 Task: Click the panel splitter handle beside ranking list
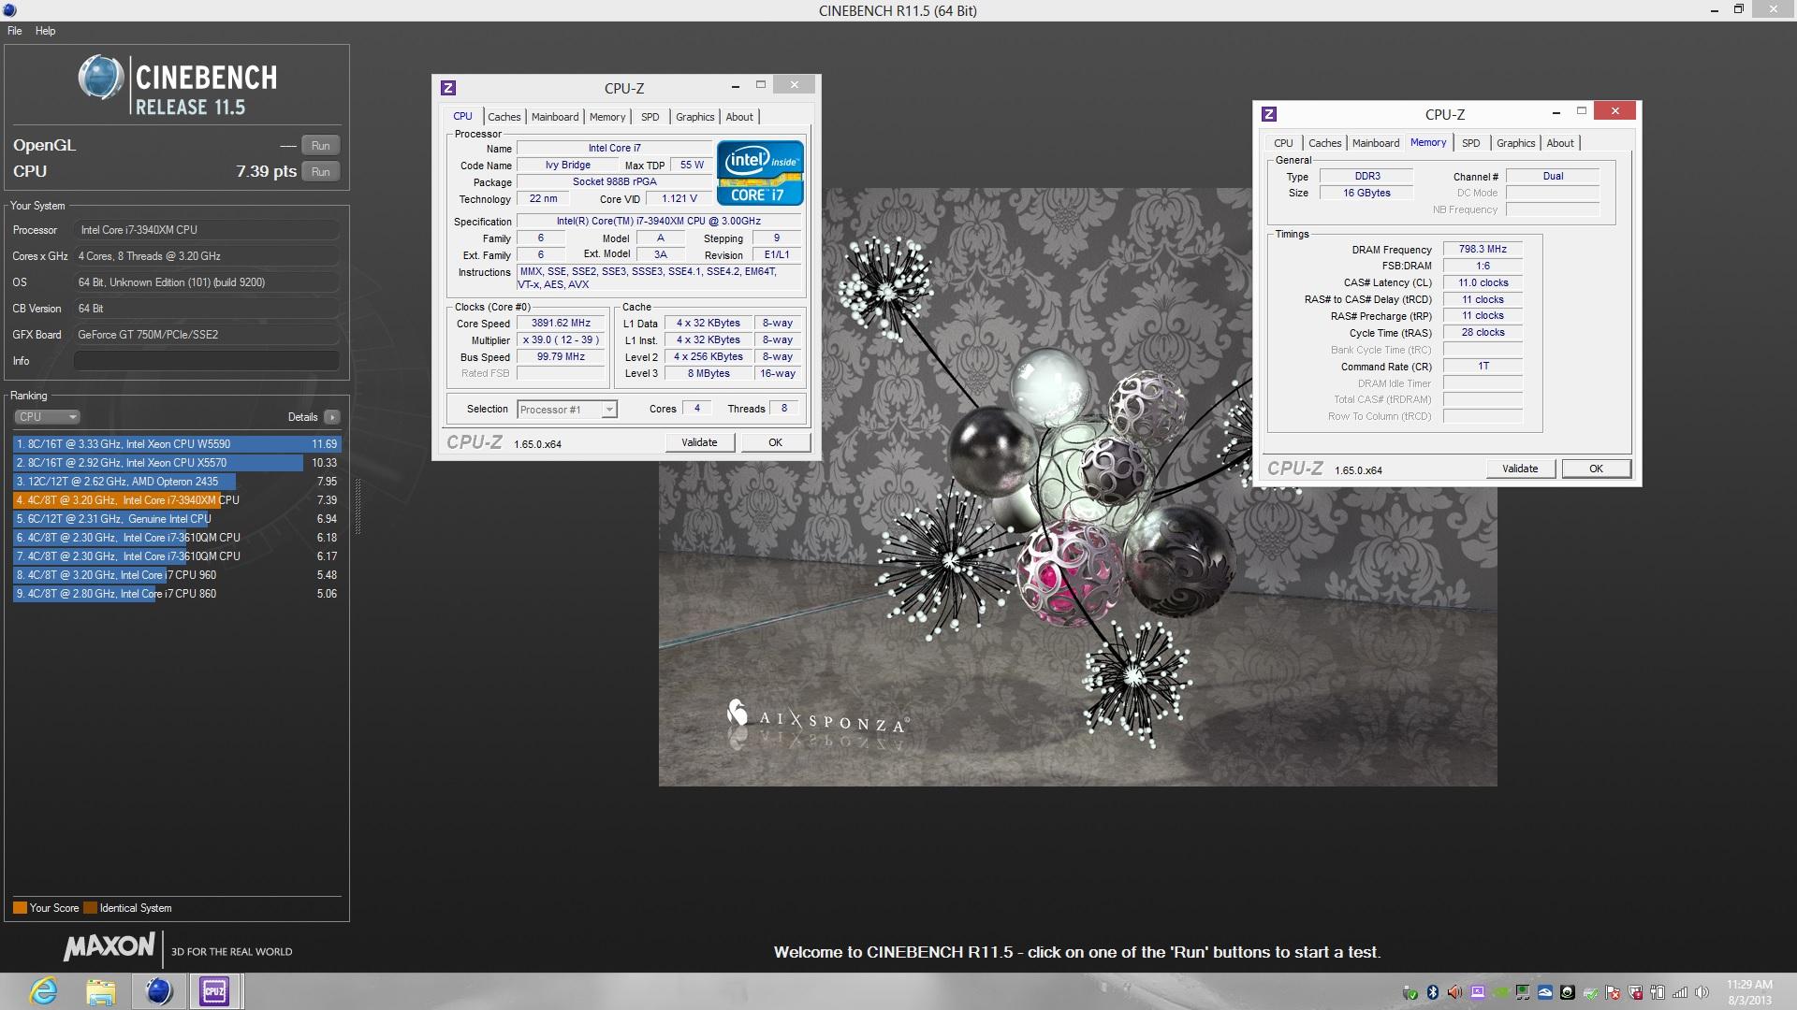click(x=358, y=506)
